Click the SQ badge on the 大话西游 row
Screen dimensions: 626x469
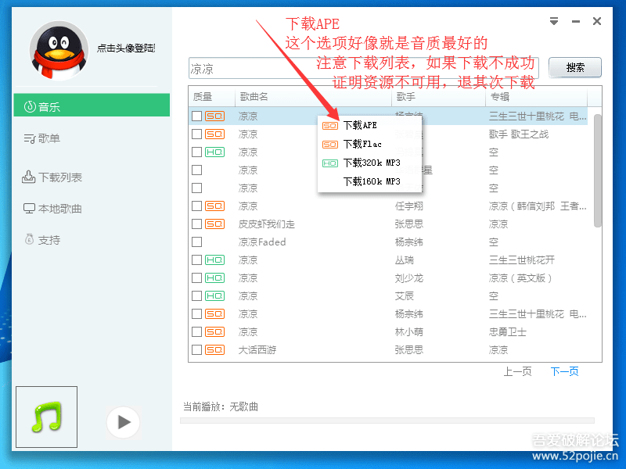[x=214, y=349]
